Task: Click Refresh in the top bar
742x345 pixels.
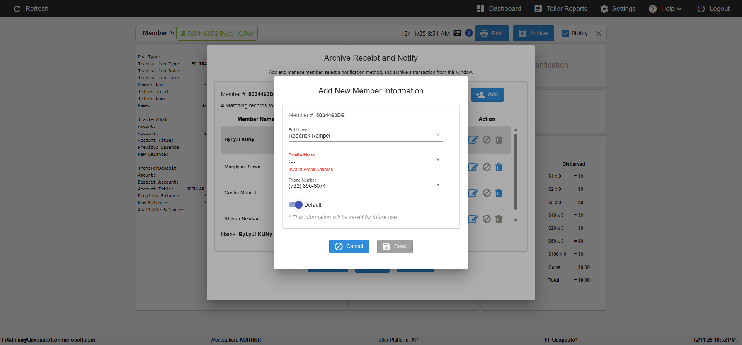Action: point(31,8)
